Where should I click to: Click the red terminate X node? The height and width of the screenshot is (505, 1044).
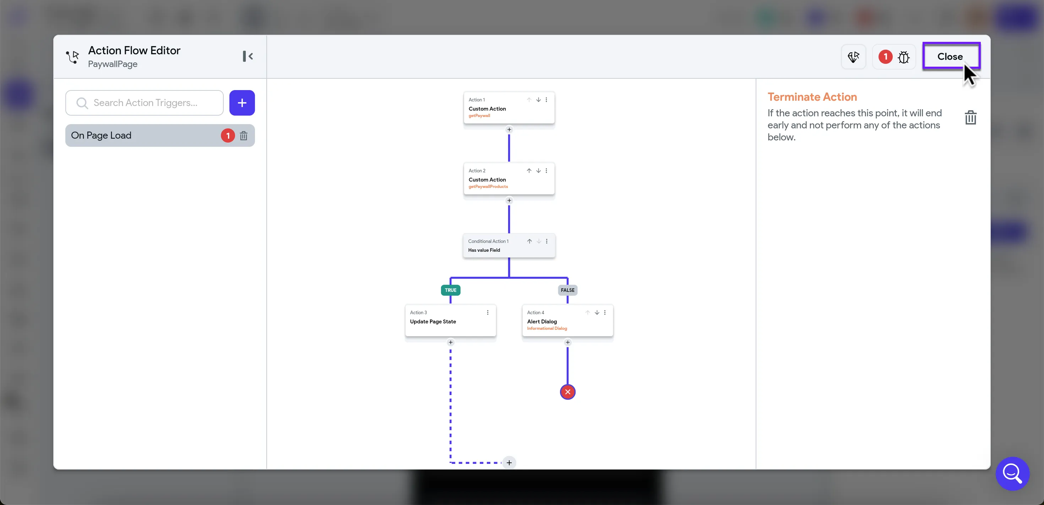(567, 392)
